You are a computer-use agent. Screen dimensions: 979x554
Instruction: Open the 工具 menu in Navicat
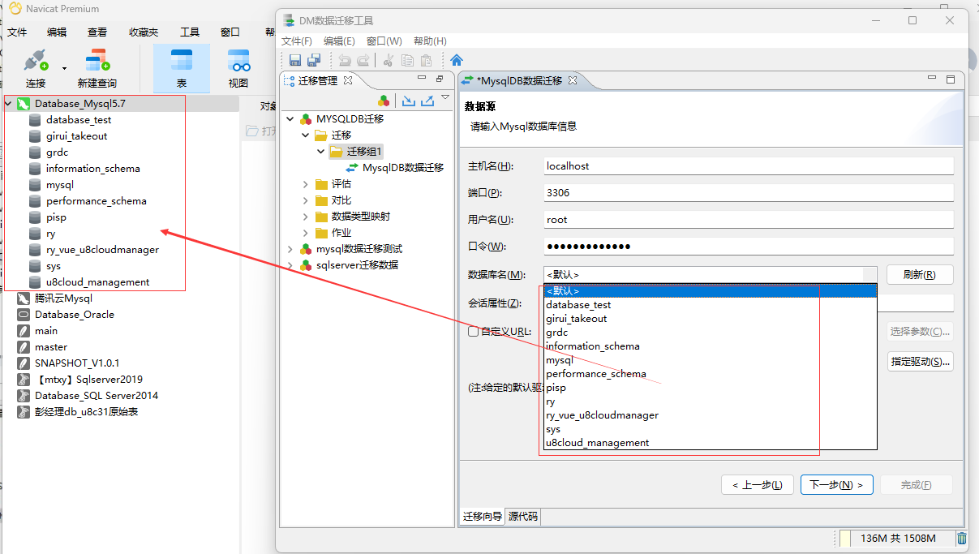point(190,32)
